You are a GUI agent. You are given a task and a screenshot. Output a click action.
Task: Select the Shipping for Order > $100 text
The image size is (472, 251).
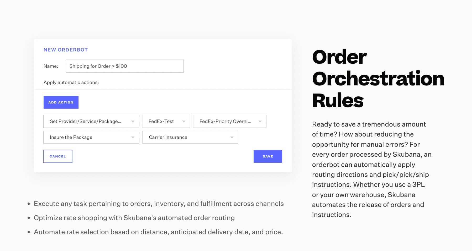tap(98, 66)
